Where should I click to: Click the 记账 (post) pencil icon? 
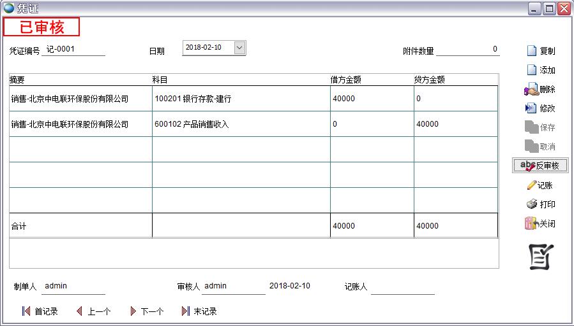pyautogui.click(x=531, y=185)
